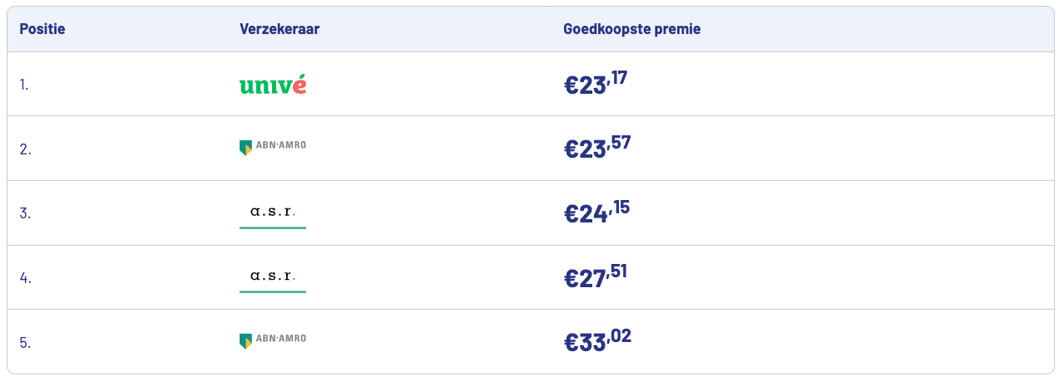The height and width of the screenshot is (381, 1059).
Task: Click the Positie column header
Action: 42,29
